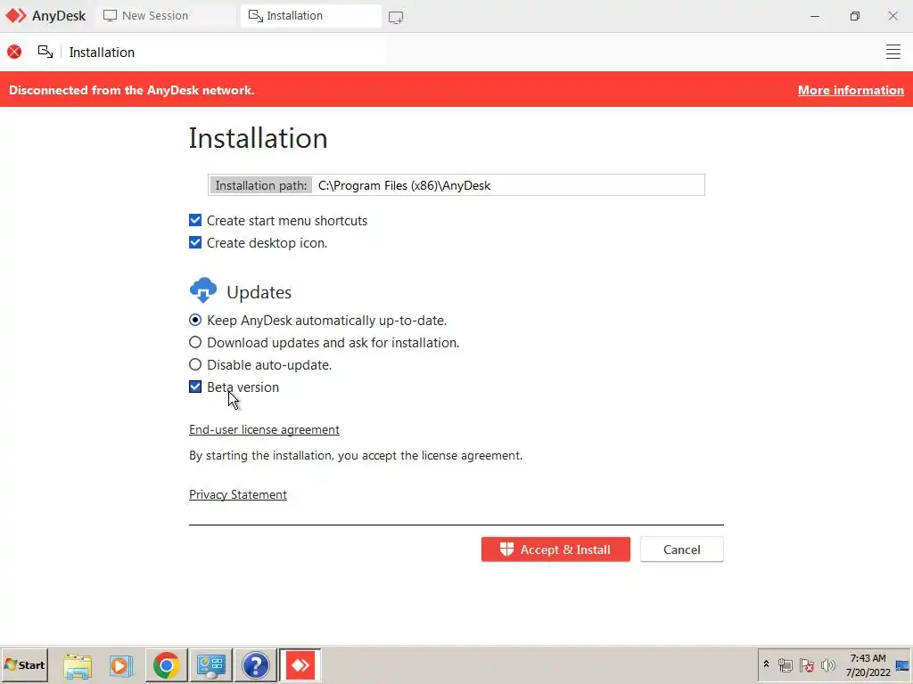Click the Installation page heading

258,138
